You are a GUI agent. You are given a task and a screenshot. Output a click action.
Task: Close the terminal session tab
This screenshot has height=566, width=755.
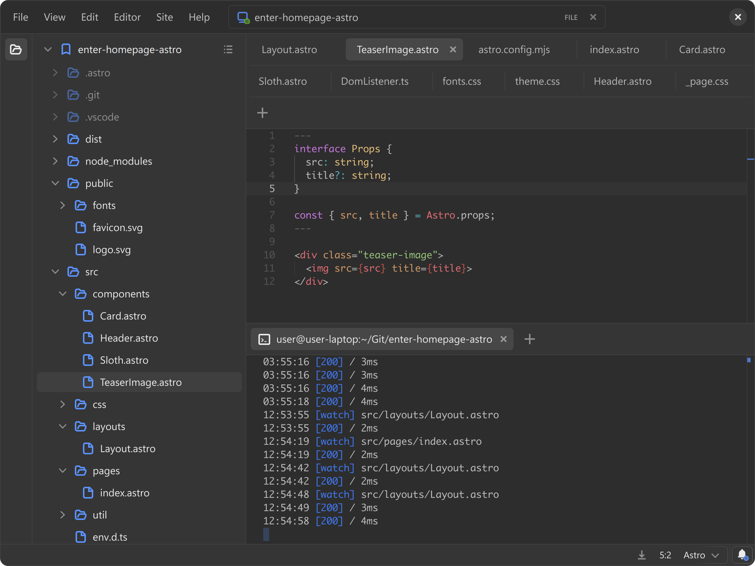click(503, 339)
